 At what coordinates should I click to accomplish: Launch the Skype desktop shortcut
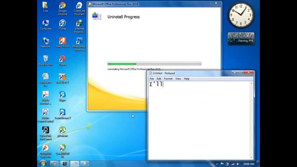point(62,96)
